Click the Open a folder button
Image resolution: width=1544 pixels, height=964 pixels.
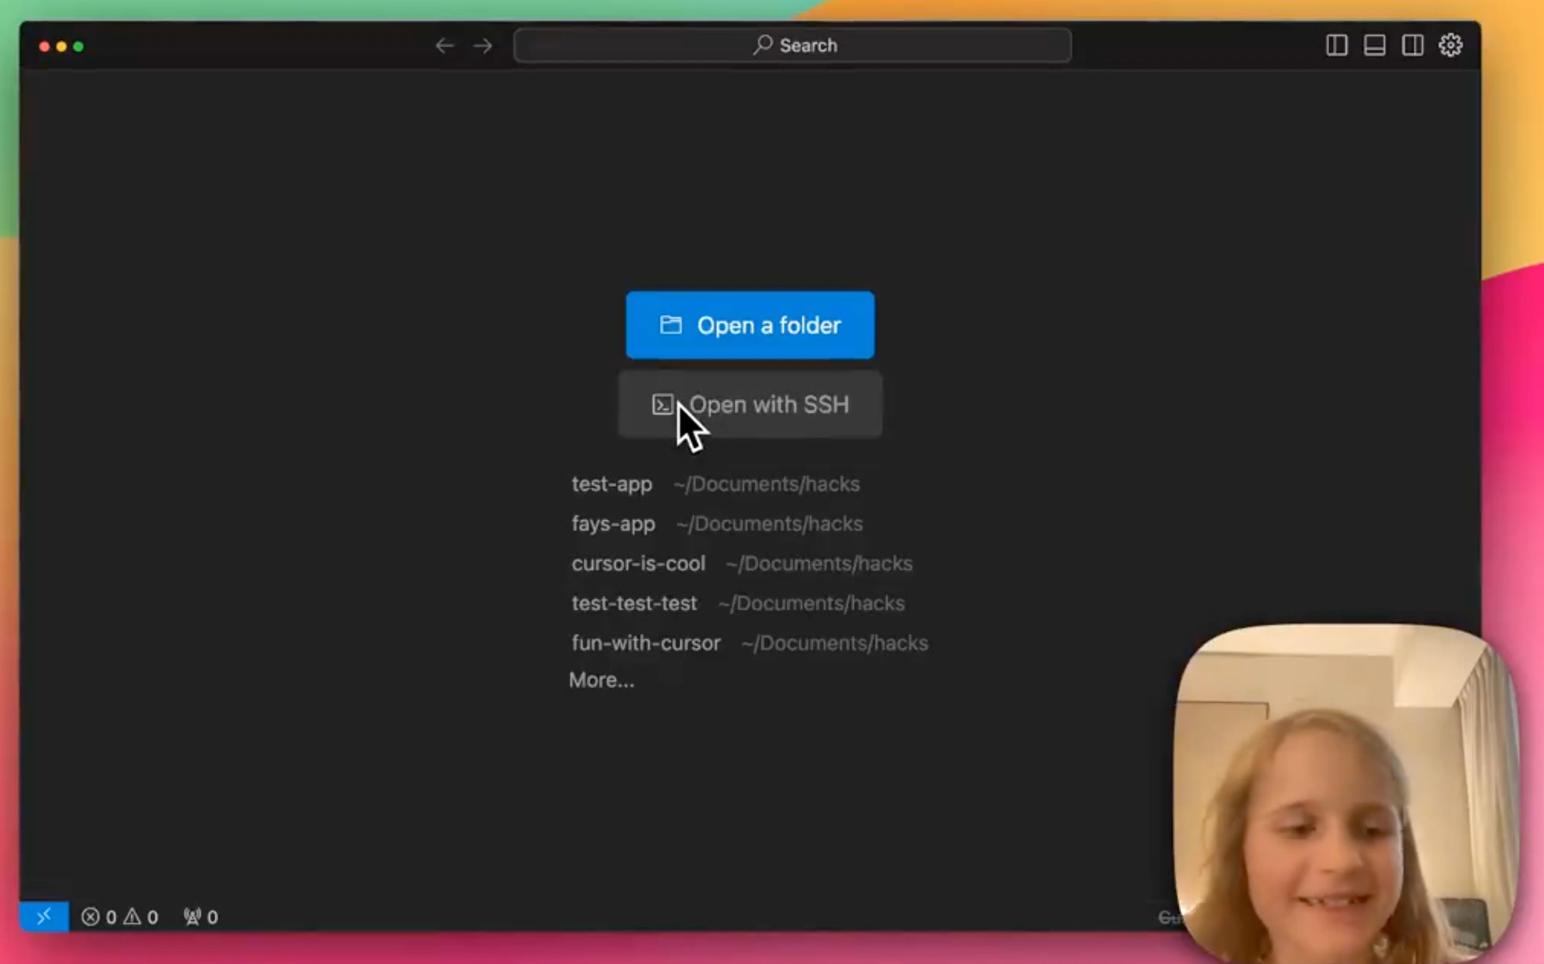pos(750,325)
